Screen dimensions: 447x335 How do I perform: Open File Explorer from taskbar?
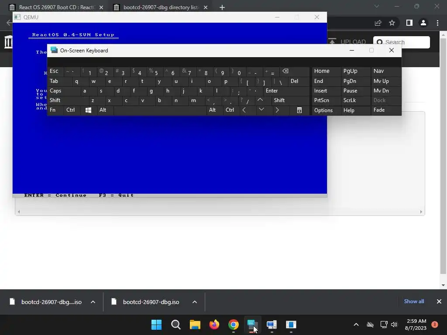pos(195,325)
